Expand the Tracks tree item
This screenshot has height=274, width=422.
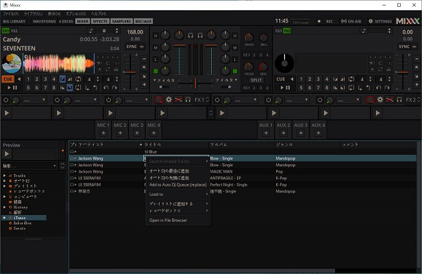click(4, 175)
